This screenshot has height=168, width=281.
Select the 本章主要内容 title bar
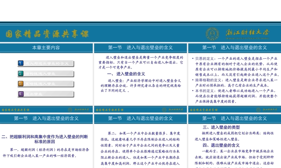point(46,48)
